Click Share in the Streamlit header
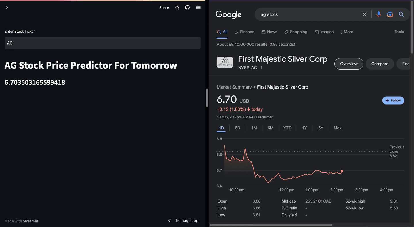Viewport: 414px width, 227px height. pos(164,8)
